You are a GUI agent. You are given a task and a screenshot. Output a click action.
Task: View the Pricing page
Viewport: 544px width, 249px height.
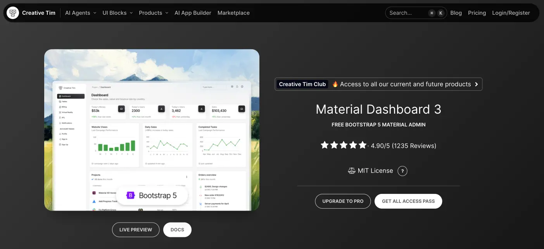point(477,13)
